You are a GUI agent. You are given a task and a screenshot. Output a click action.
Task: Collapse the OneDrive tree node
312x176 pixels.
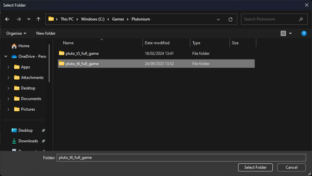click(6, 56)
